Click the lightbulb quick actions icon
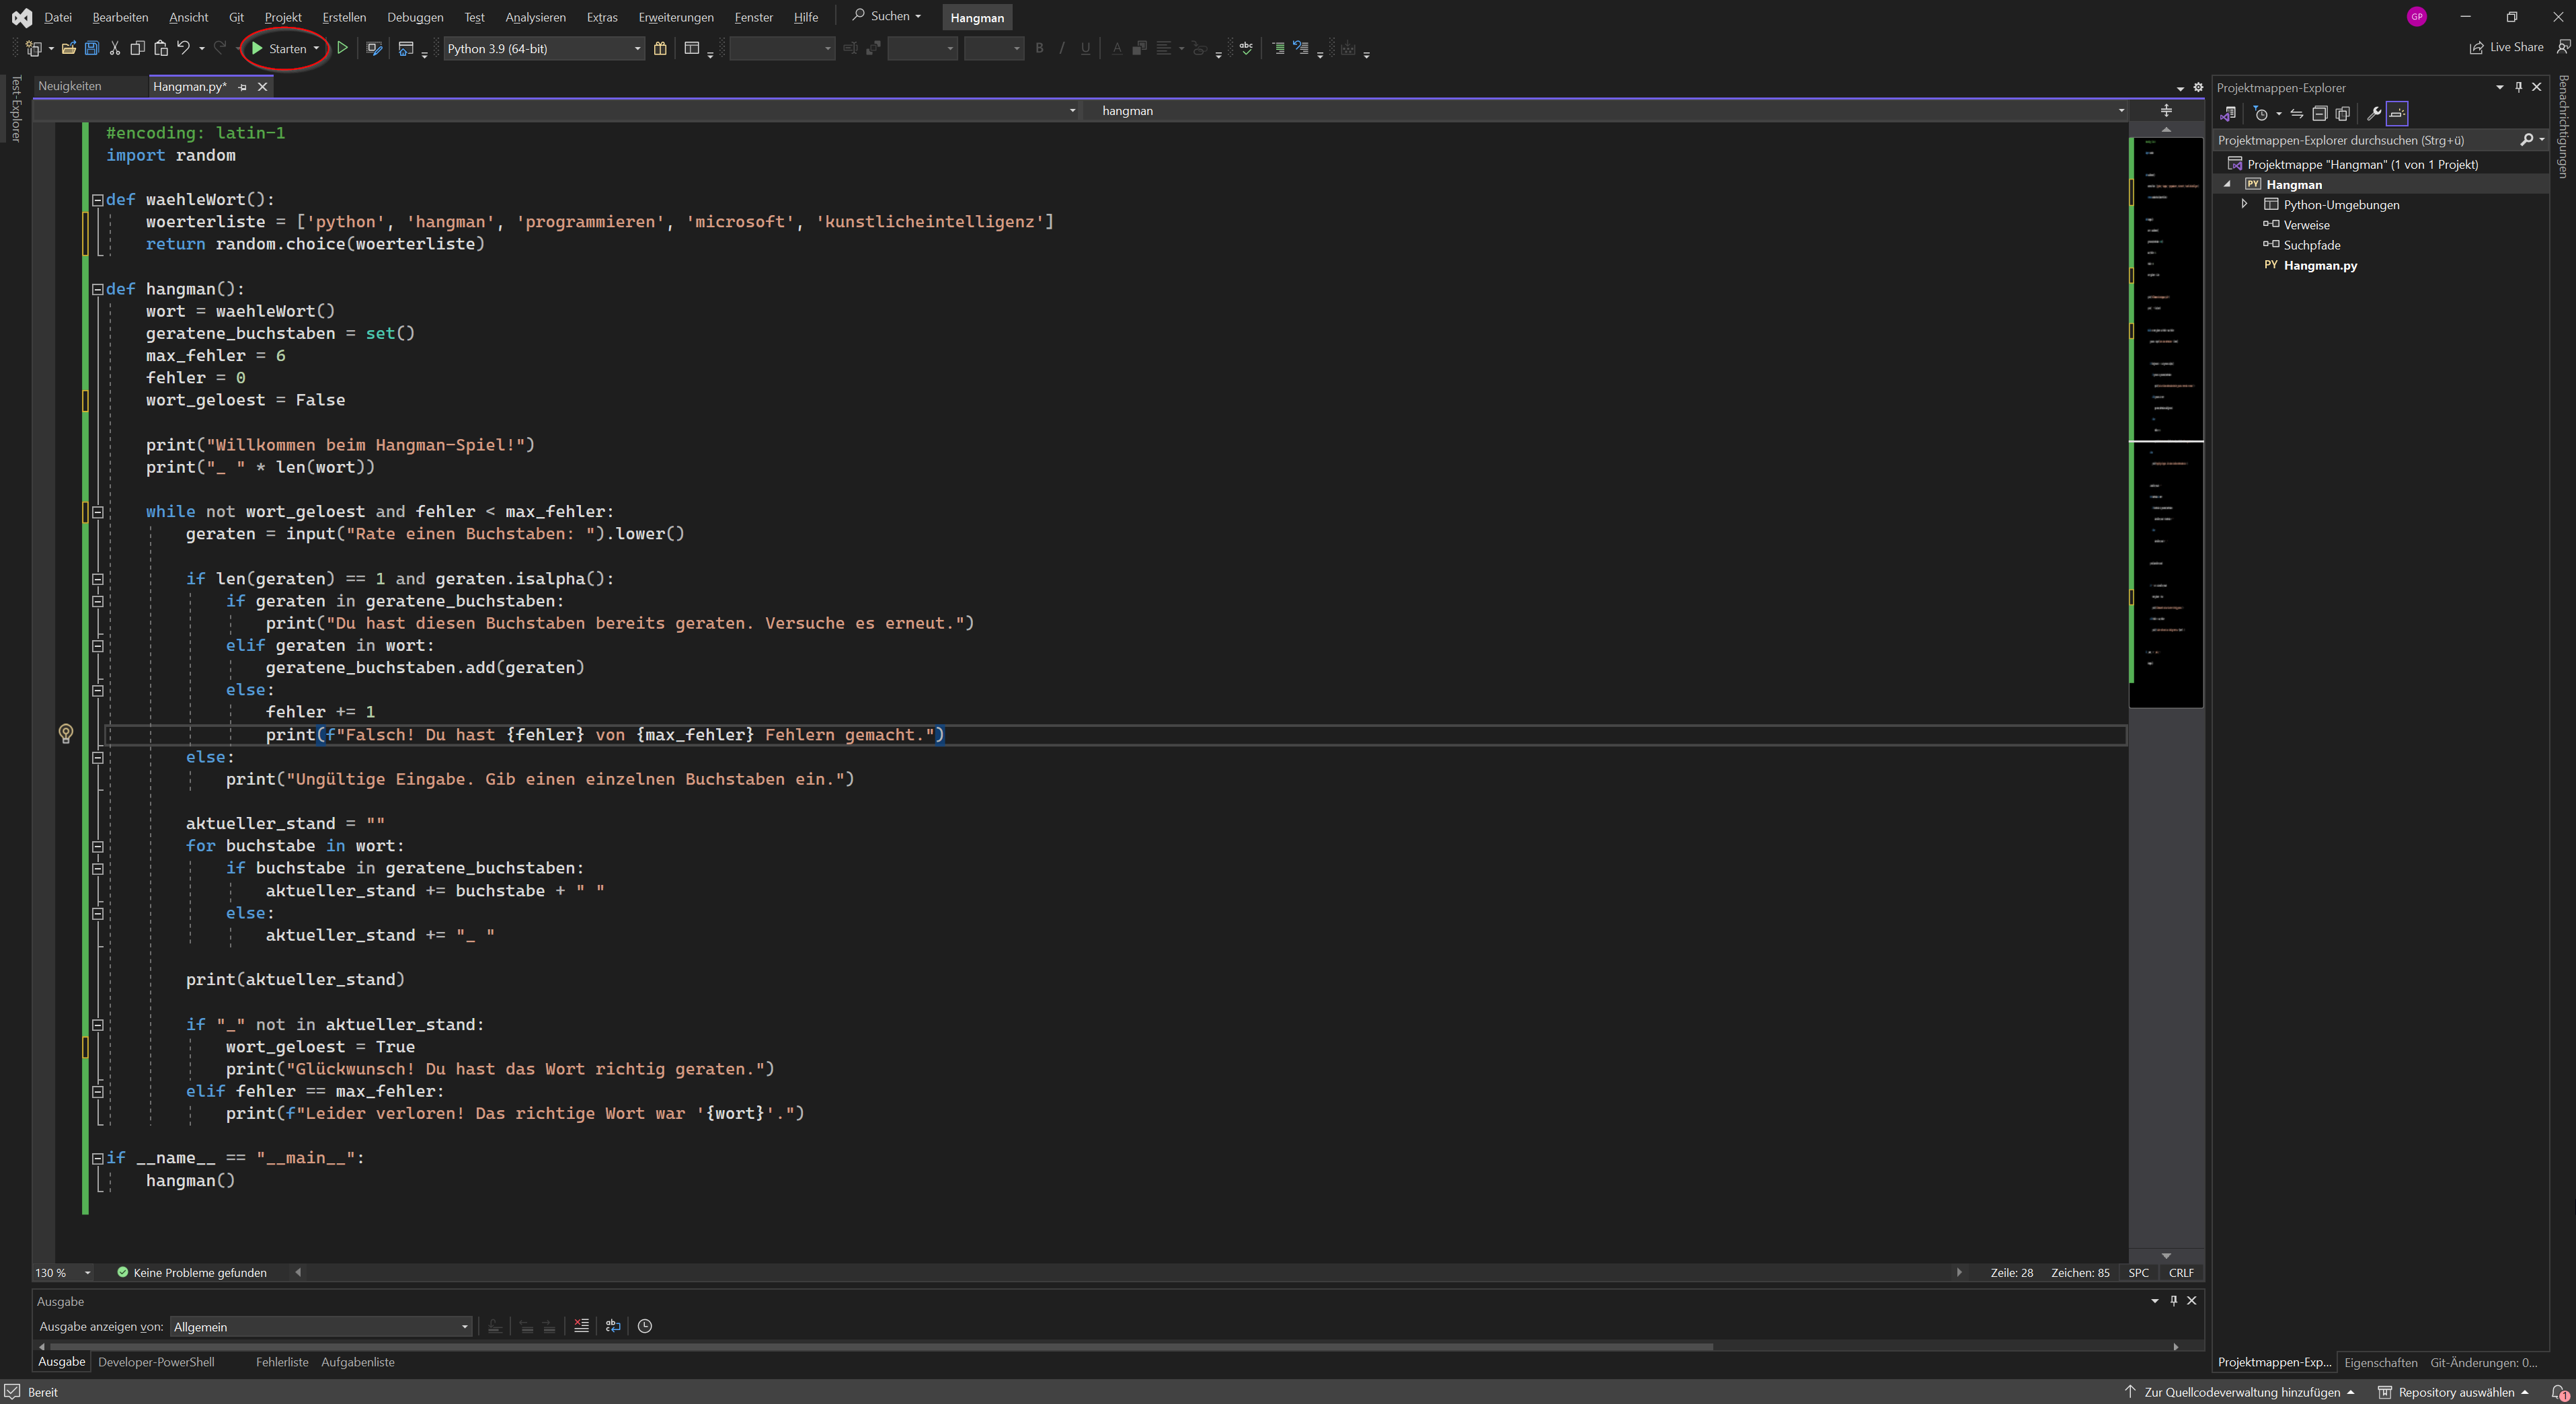Screen dimensions: 2576x1404 [66, 734]
